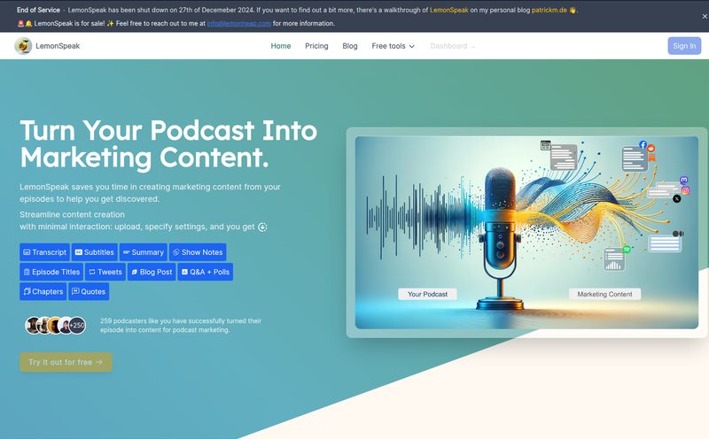Visit the patrickm.de blog link
Image resolution: width=709 pixels, height=439 pixels.
click(549, 10)
